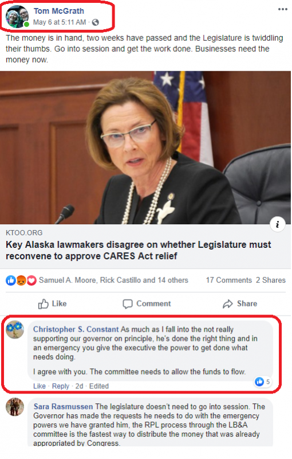This screenshot has width=292, height=459.
Task: Click the Comment button with speech bubble
Action: 147,304
